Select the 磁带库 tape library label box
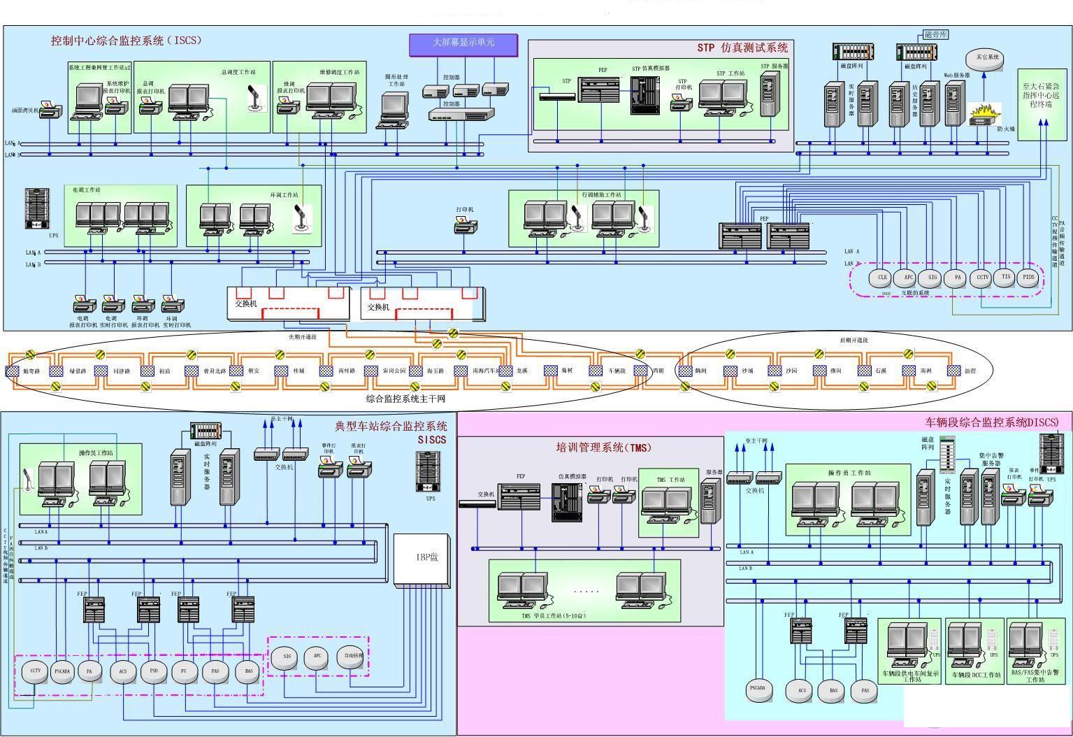Viewport: 1073px width, 737px height. pos(936,34)
